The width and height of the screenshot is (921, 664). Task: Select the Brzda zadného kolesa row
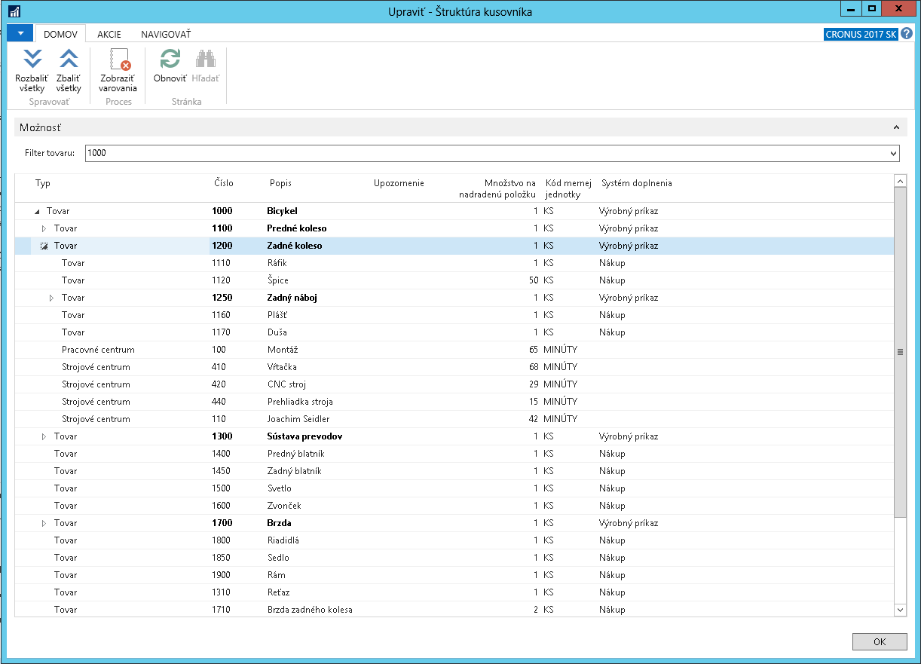coord(454,610)
